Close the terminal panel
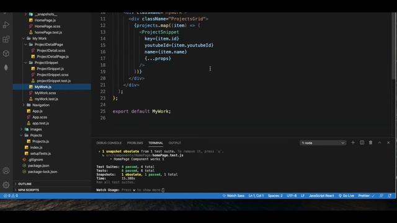This screenshot has width=397, height=223. click(388, 142)
